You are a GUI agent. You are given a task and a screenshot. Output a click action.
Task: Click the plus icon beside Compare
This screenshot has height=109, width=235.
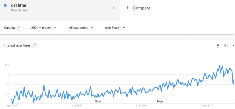coord(127,8)
